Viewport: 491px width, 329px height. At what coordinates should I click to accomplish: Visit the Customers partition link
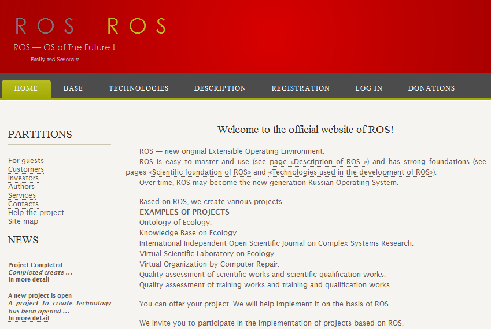click(26, 169)
